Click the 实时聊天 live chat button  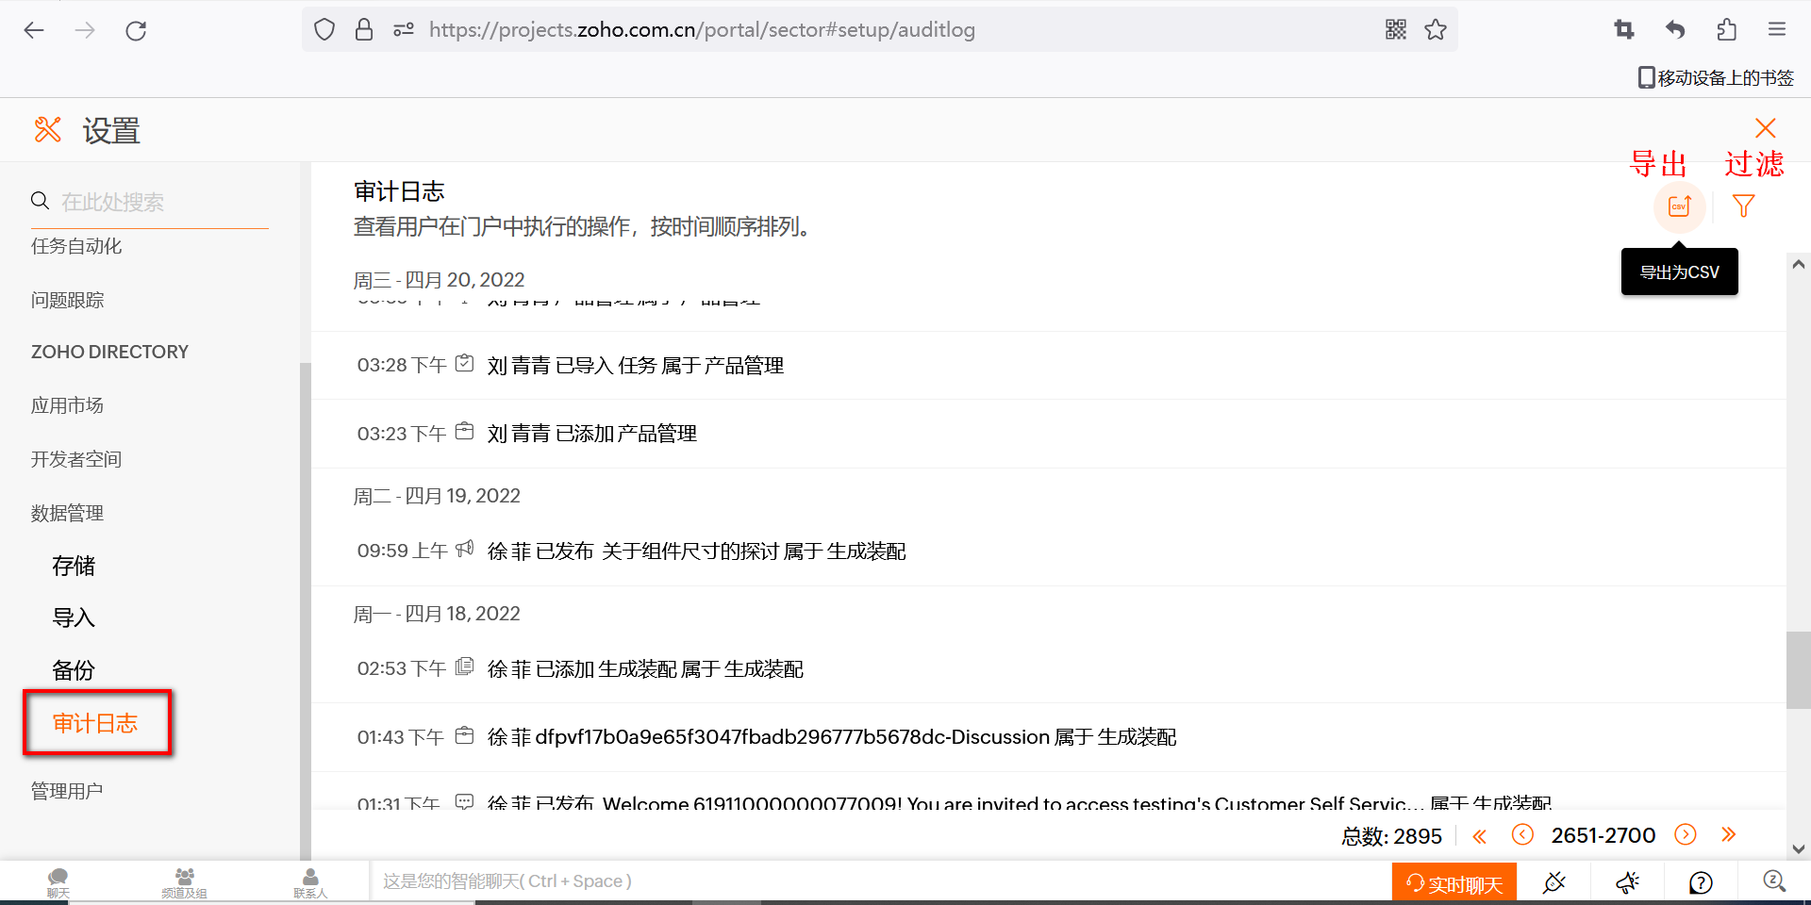[x=1454, y=883]
